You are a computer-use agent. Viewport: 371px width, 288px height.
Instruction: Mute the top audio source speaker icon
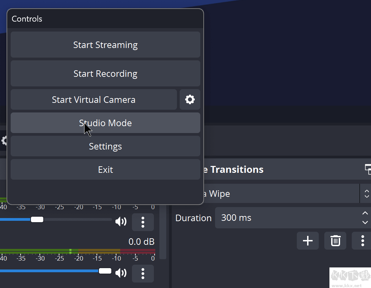coord(121,222)
